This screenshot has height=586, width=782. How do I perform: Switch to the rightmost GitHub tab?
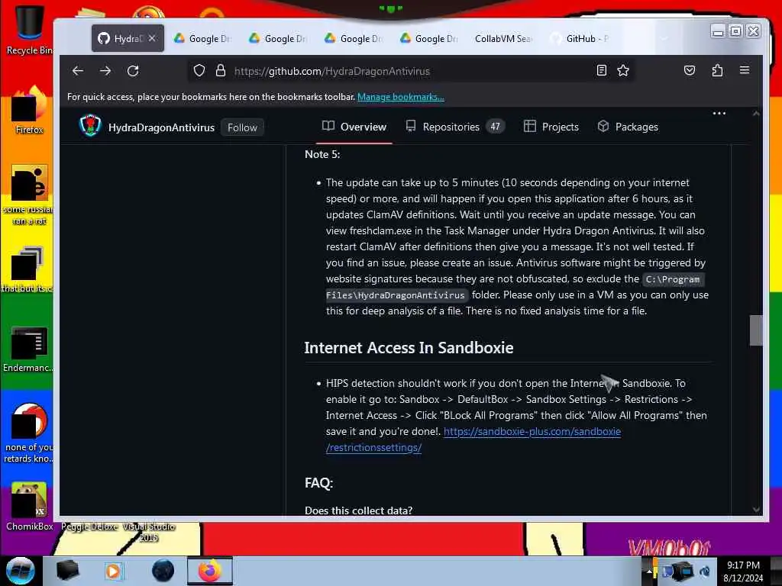tap(579, 38)
